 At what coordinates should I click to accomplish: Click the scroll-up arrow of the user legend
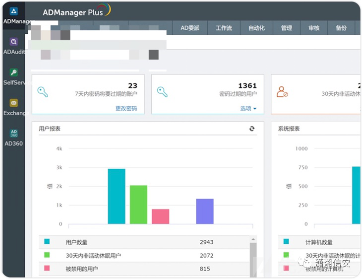(253, 239)
